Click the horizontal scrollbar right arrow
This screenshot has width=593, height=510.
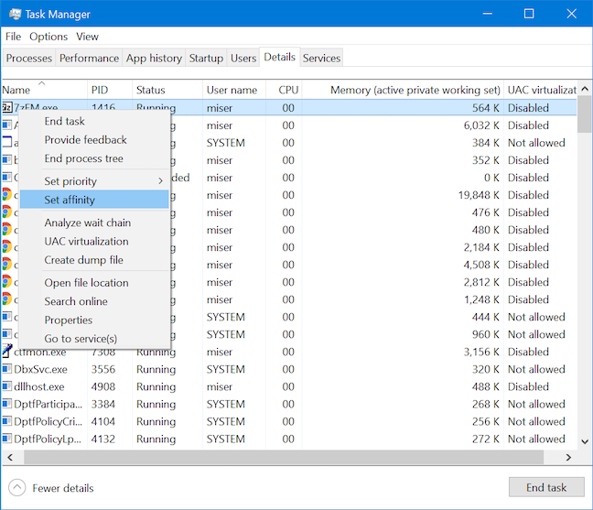pos(568,458)
